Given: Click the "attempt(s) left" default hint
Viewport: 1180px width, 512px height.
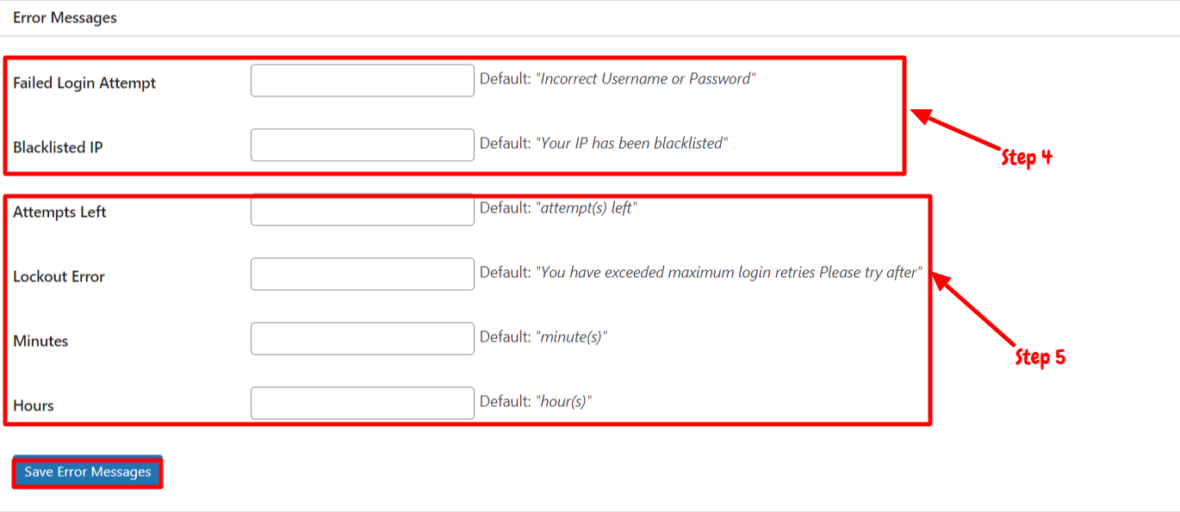Looking at the screenshot, I should 587,208.
